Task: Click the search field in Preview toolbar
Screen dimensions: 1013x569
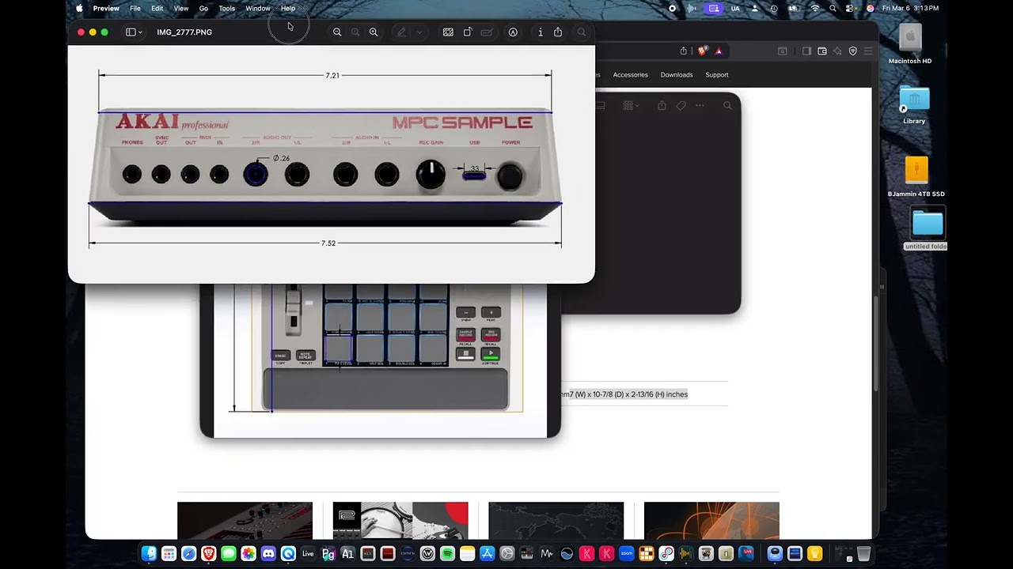Action: (582, 32)
